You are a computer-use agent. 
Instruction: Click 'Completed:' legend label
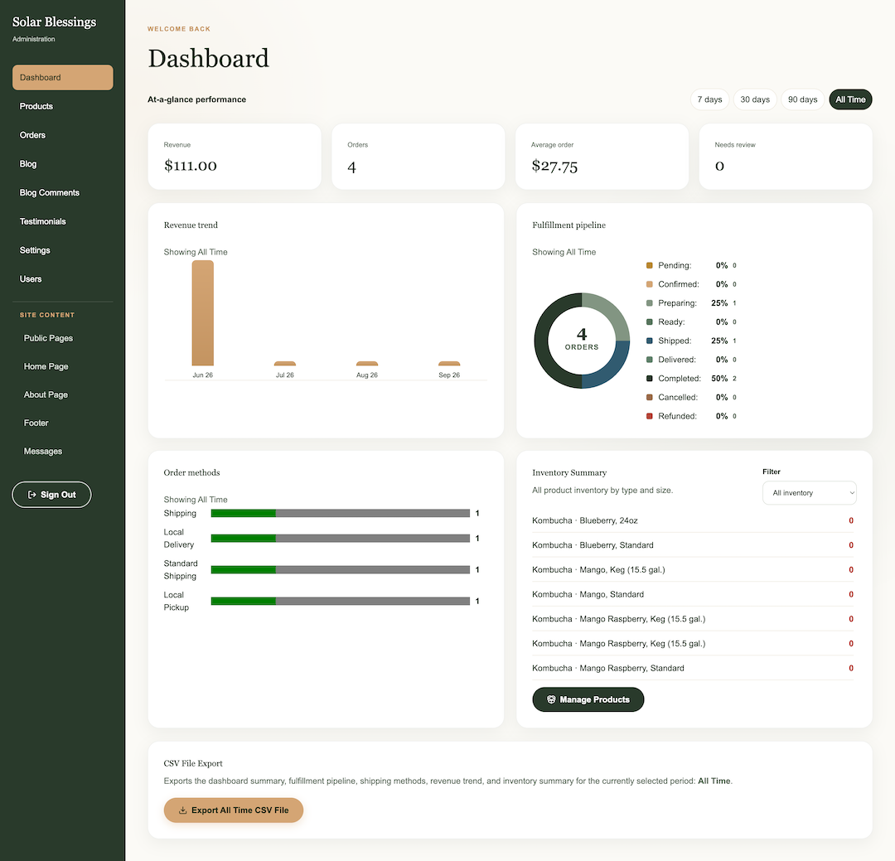pos(680,379)
